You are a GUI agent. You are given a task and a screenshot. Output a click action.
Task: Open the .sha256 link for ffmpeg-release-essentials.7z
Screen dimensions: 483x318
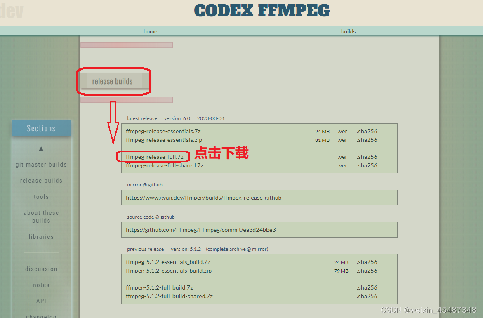[x=367, y=131]
